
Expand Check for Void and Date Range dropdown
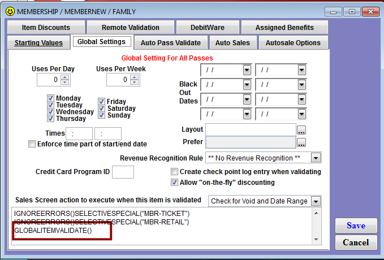[316, 201]
